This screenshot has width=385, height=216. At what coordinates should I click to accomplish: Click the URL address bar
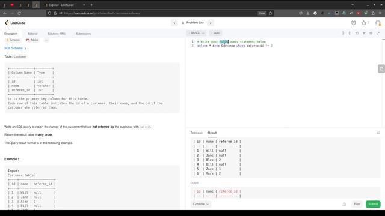click(x=159, y=13)
